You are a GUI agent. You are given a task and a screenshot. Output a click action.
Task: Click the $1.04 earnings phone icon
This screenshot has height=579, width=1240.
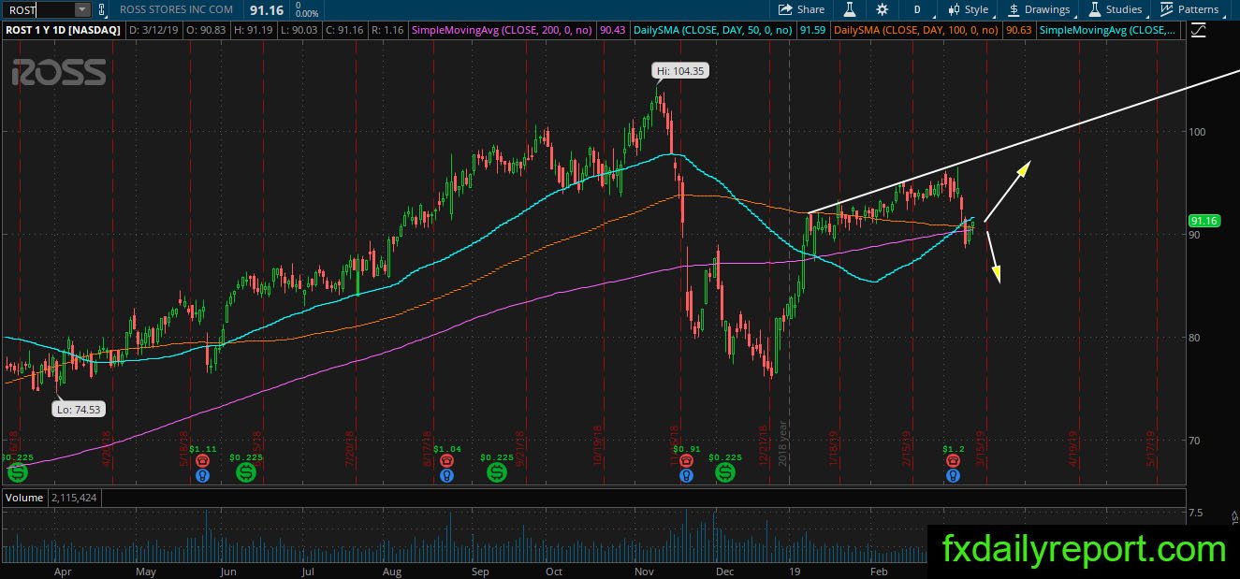tap(447, 461)
